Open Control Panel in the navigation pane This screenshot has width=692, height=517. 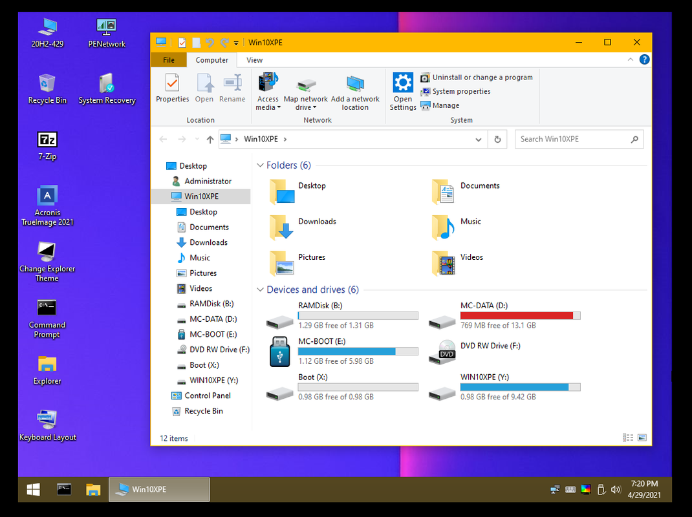point(208,396)
